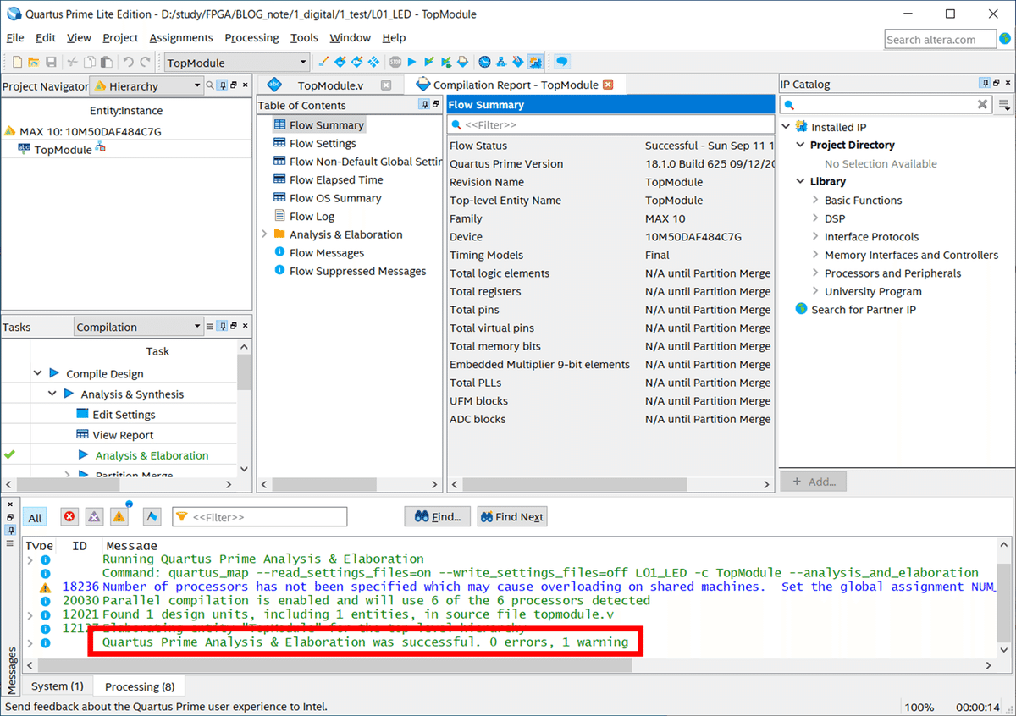Open the Chip Planner toolbar icon

(x=373, y=62)
